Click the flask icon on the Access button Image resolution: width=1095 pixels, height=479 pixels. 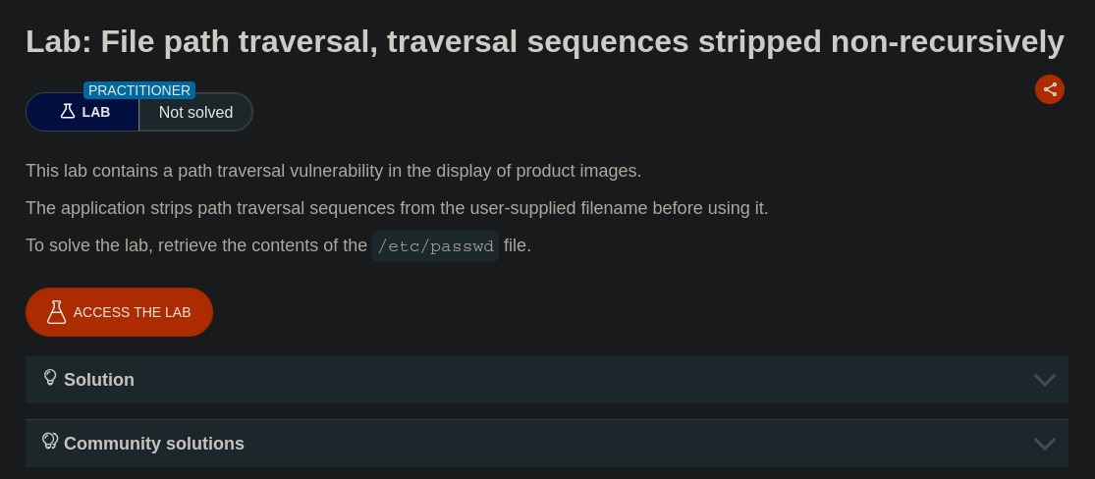click(56, 312)
